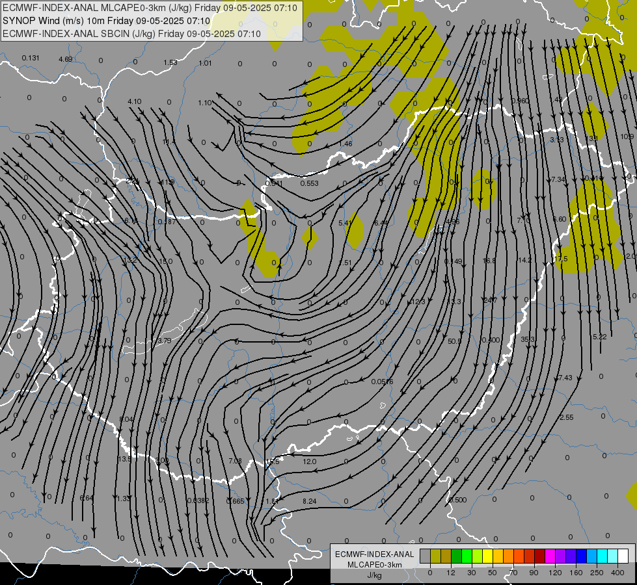Click the map value '14.2'
Viewport: 637px width, 585px height.
click(525, 260)
